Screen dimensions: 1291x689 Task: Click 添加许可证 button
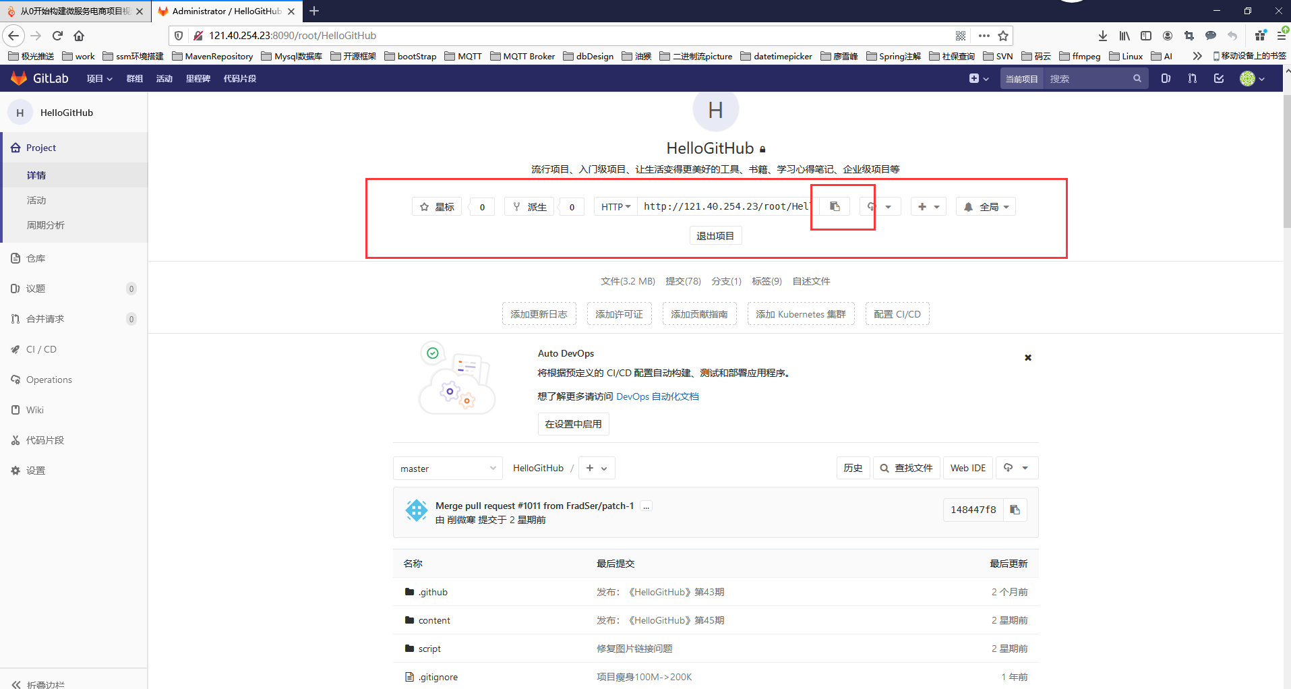(619, 313)
